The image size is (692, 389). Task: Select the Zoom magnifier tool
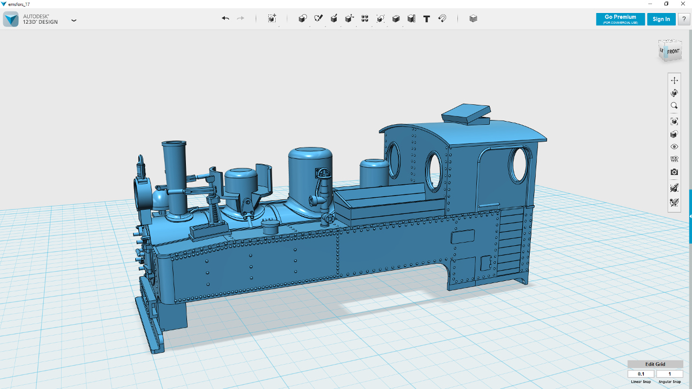pos(674,106)
